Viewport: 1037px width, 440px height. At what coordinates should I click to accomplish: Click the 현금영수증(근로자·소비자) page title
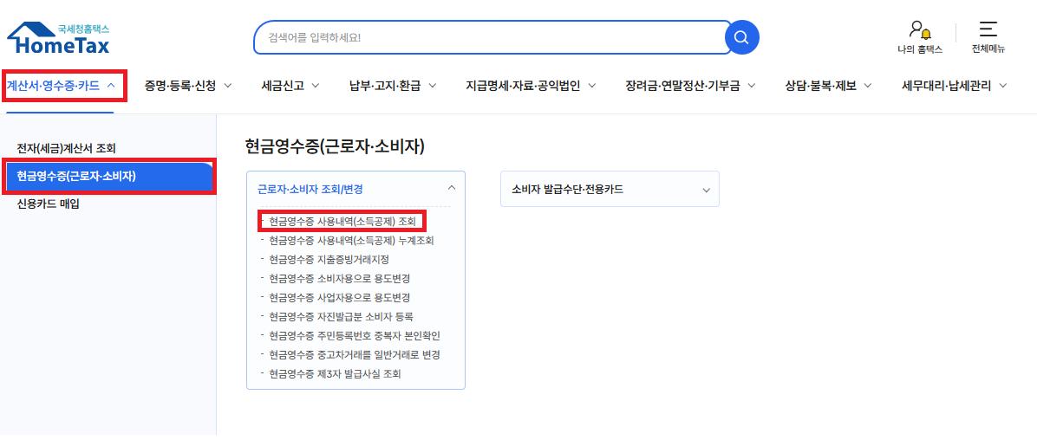[x=335, y=146]
